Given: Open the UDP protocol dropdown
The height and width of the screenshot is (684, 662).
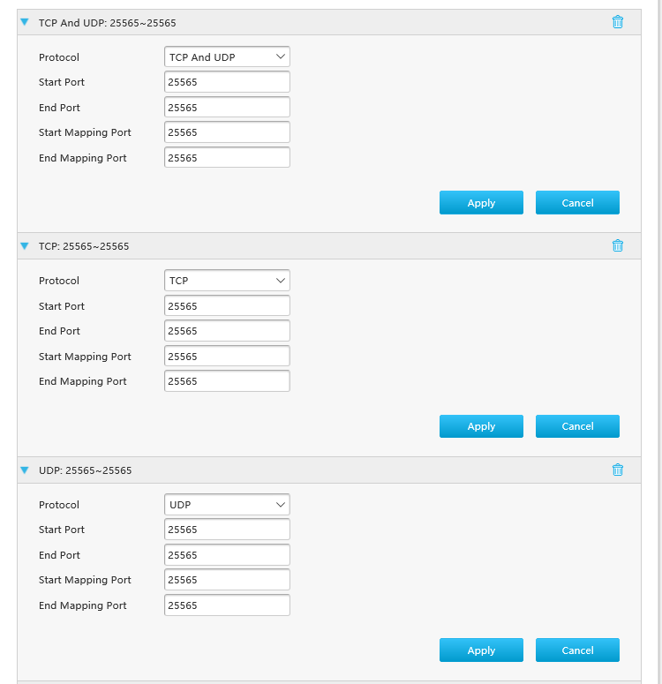Looking at the screenshot, I should point(227,505).
